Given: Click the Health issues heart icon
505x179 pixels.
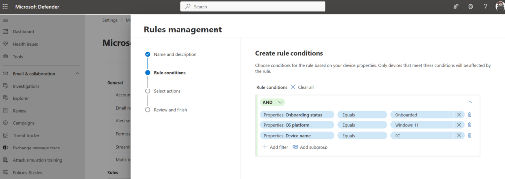Looking at the screenshot, I should coord(5,44).
